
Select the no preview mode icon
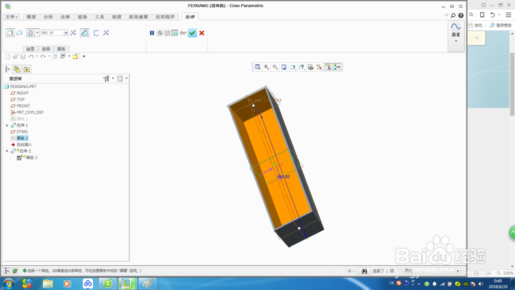tap(160, 33)
